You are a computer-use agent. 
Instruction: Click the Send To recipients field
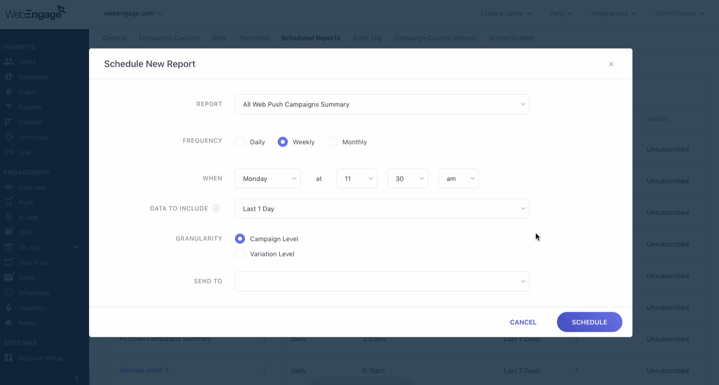[x=382, y=281]
